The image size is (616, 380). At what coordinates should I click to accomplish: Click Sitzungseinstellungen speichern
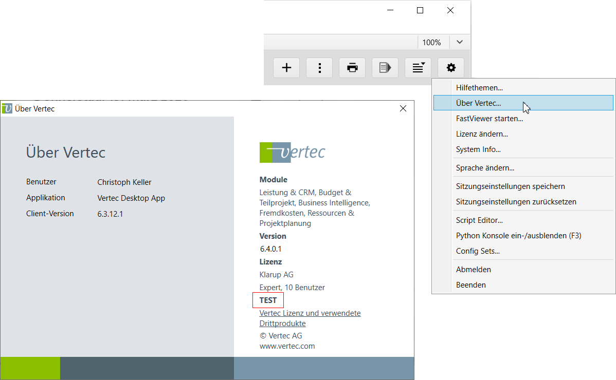510,186
